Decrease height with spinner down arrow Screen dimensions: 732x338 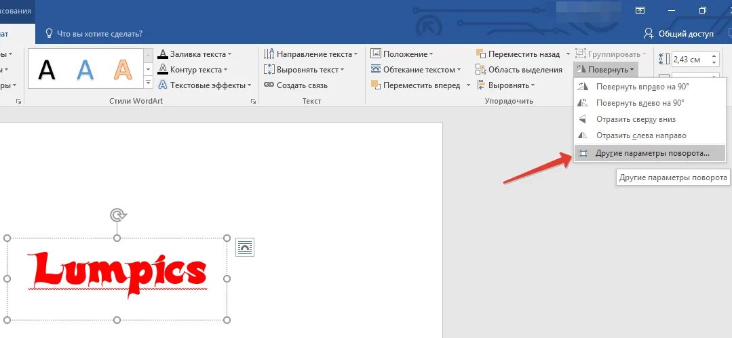[714, 62]
